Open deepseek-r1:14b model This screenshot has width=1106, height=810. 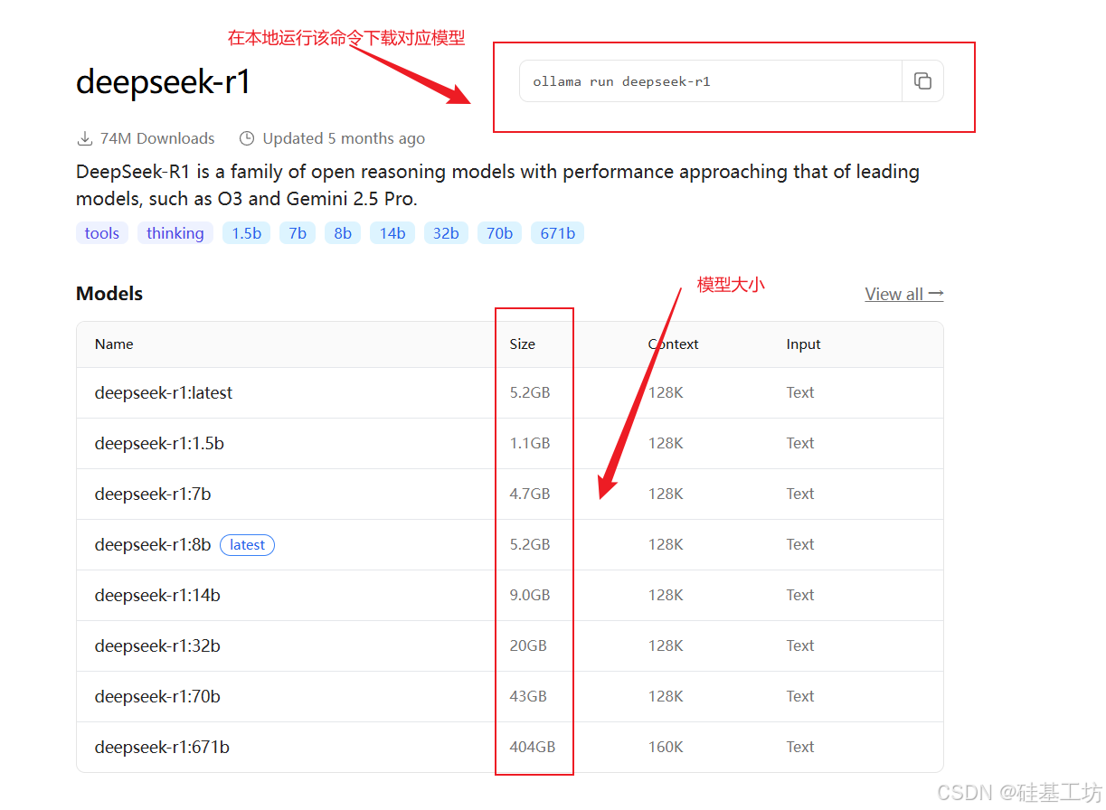tap(157, 595)
